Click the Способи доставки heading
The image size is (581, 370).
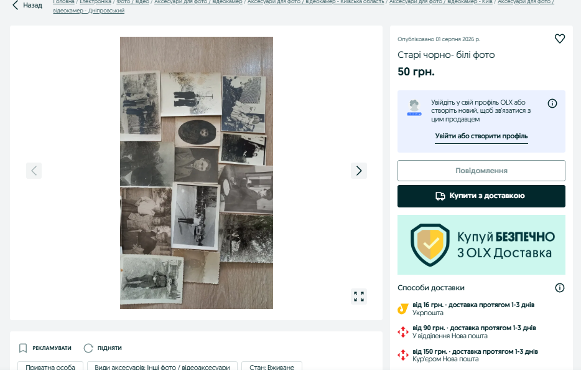tap(431, 288)
